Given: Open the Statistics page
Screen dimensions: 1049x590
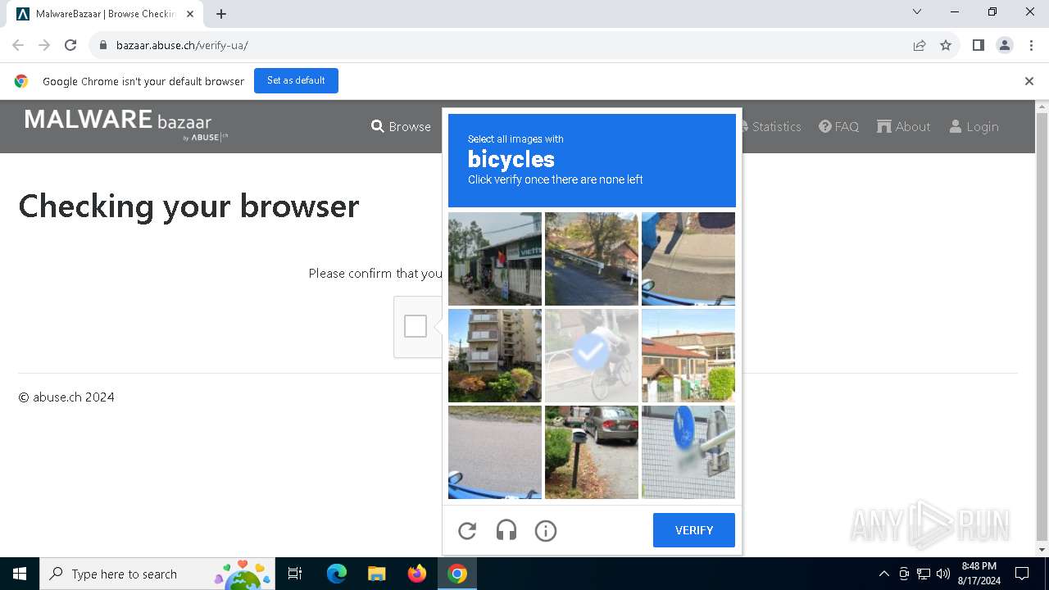Looking at the screenshot, I should point(770,126).
